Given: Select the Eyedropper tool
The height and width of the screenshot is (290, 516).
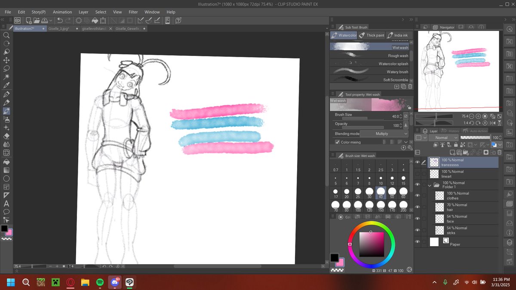Looking at the screenshot, I should coord(6,85).
